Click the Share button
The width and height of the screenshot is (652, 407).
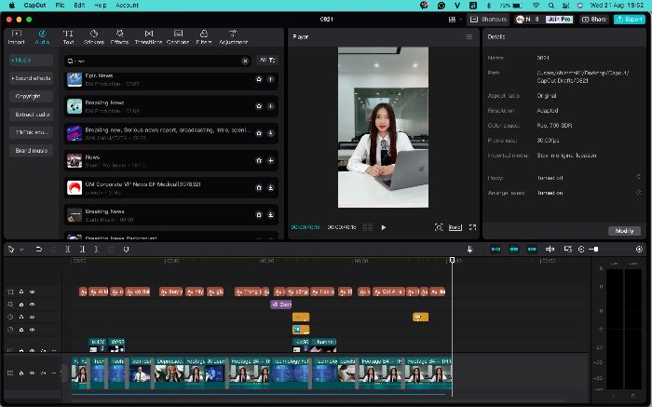[594, 20]
